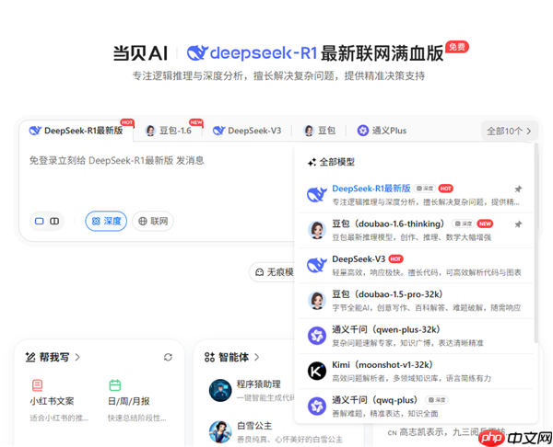Click deepseek-R1 header whale logo
This screenshot has height=447, width=553.
point(197,52)
